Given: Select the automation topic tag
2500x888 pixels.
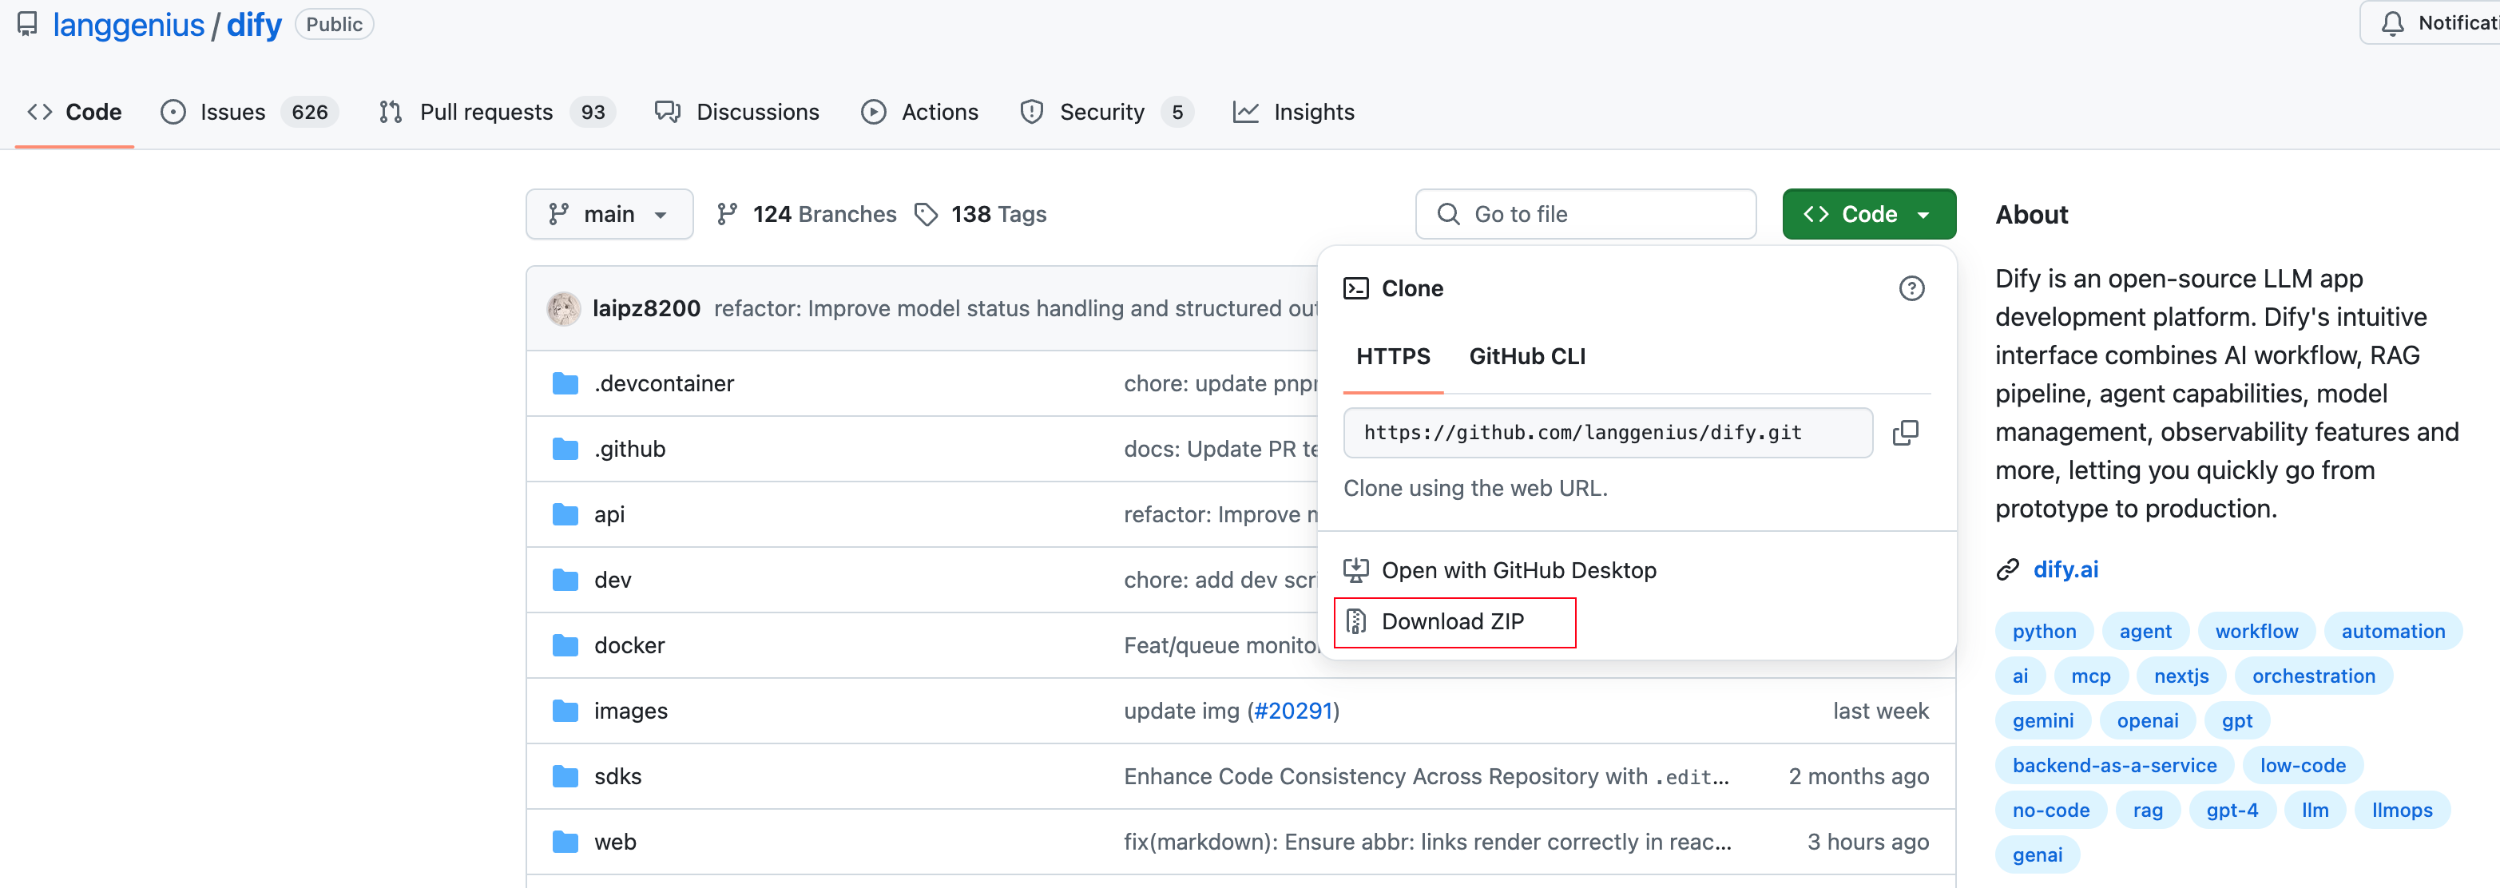Looking at the screenshot, I should [2392, 631].
